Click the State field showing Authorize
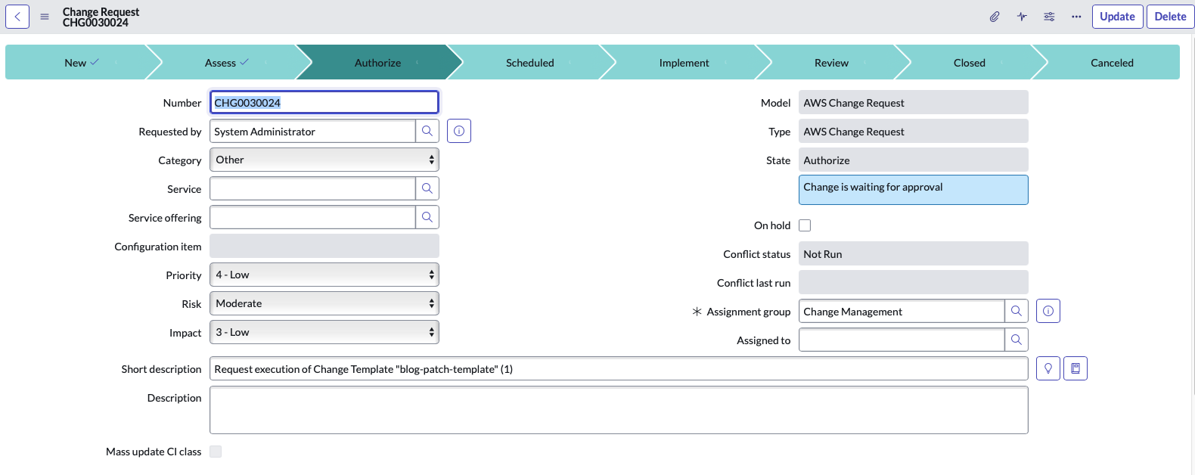The height and width of the screenshot is (475, 1195). point(914,160)
